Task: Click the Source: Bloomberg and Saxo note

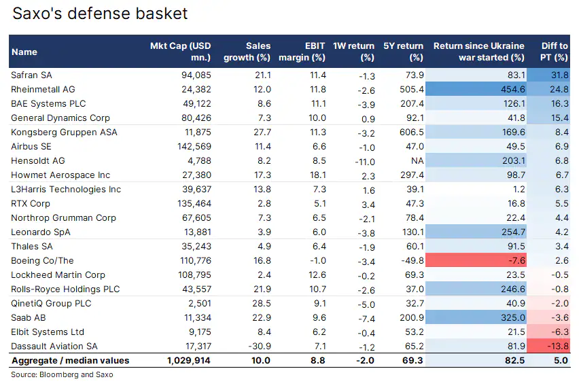Action: (x=62, y=374)
